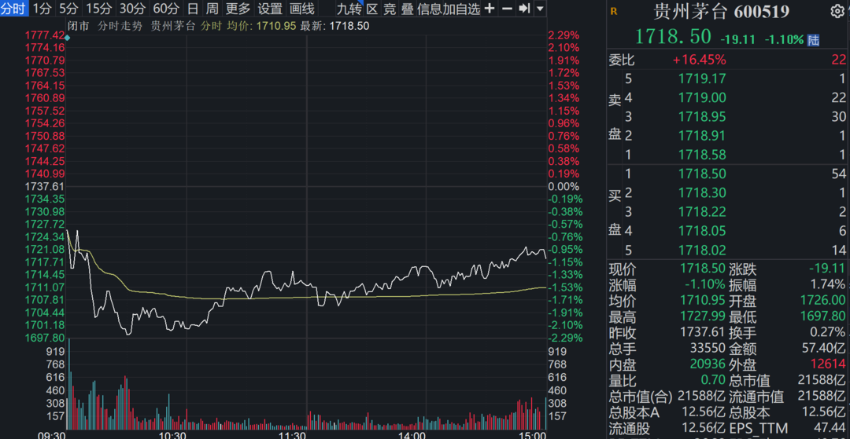Click the 换手 0.27% value

coord(828,332)
